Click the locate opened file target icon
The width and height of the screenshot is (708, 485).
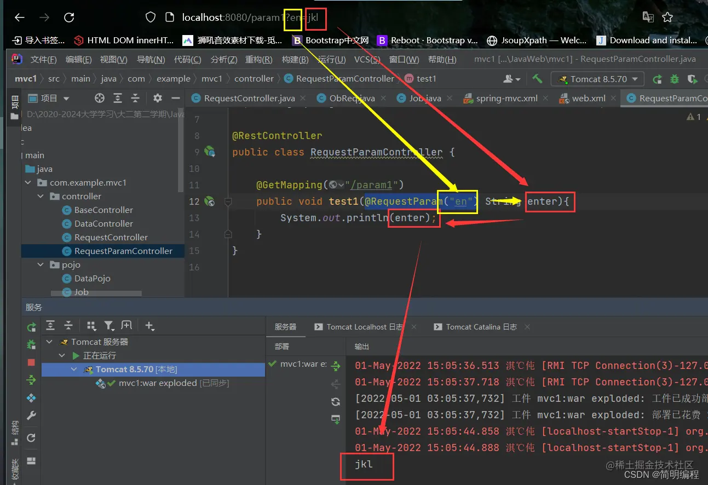100,99
